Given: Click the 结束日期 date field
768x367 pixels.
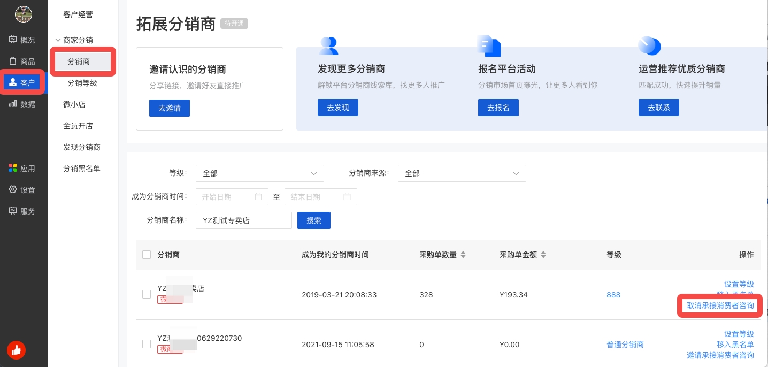Looking at the screenshot, I should click(321, 197).
